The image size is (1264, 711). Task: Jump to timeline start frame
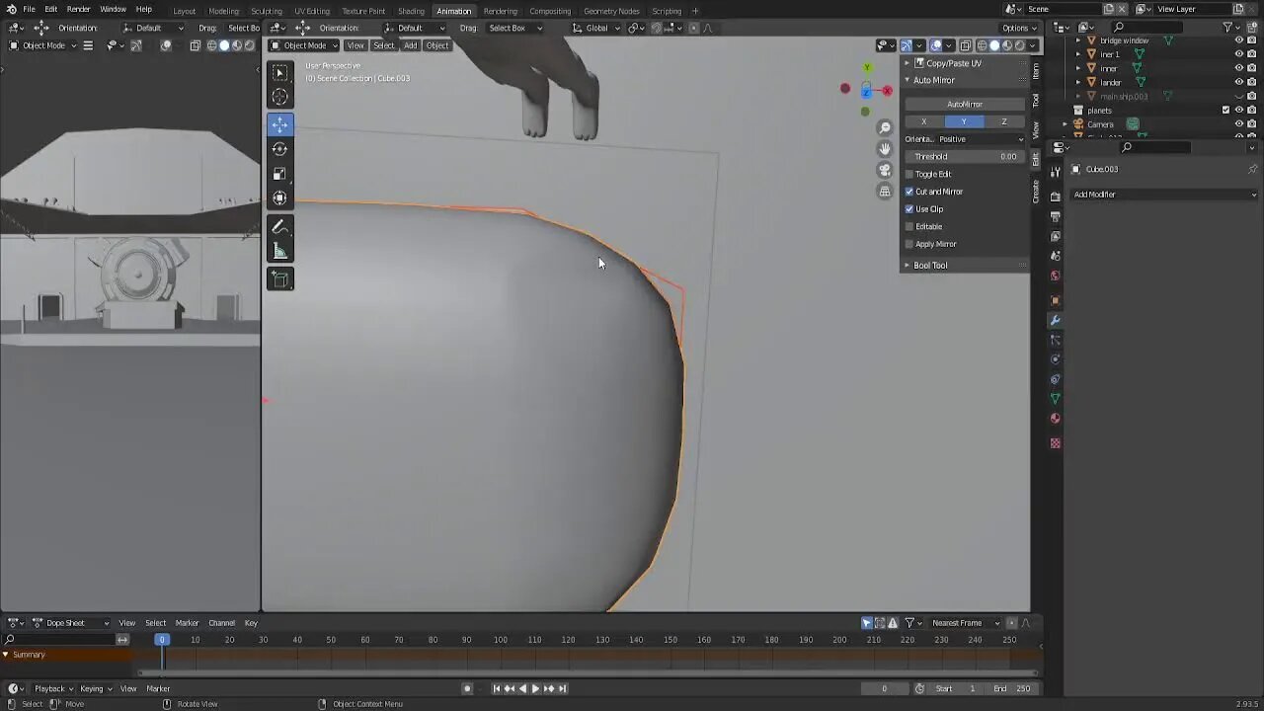pos(496,688)
